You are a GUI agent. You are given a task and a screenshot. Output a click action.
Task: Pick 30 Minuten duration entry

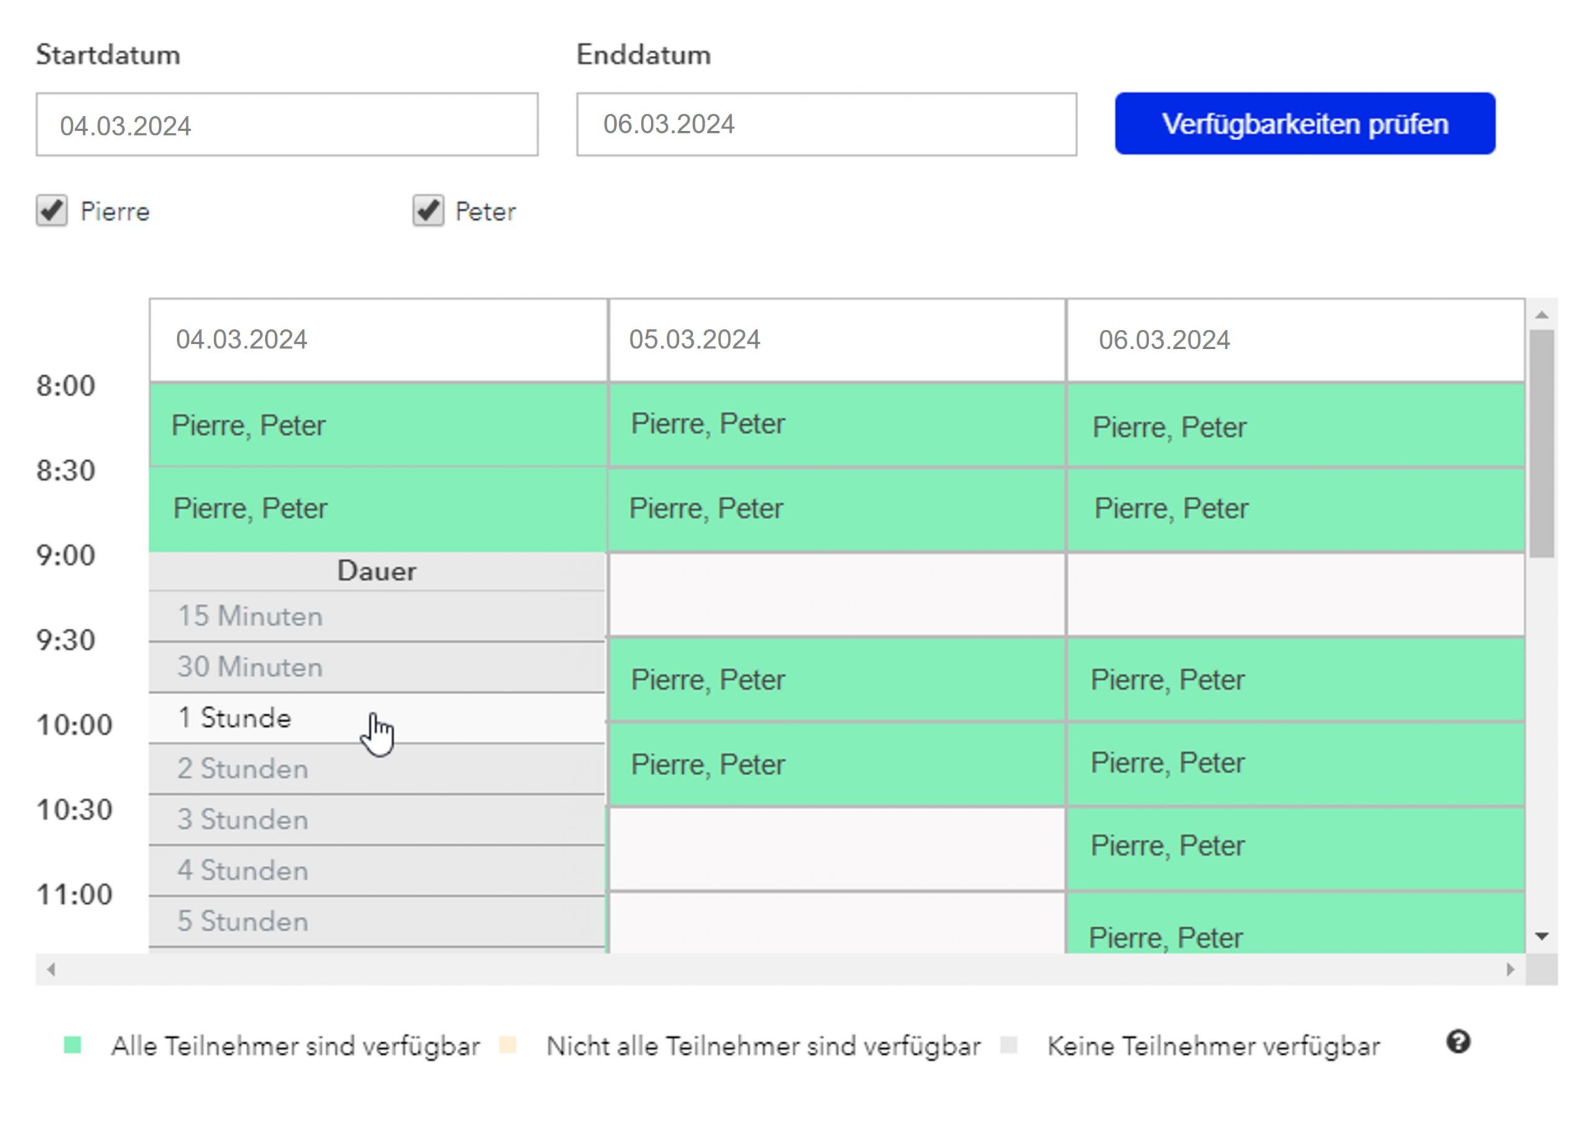tap(377, 666)
